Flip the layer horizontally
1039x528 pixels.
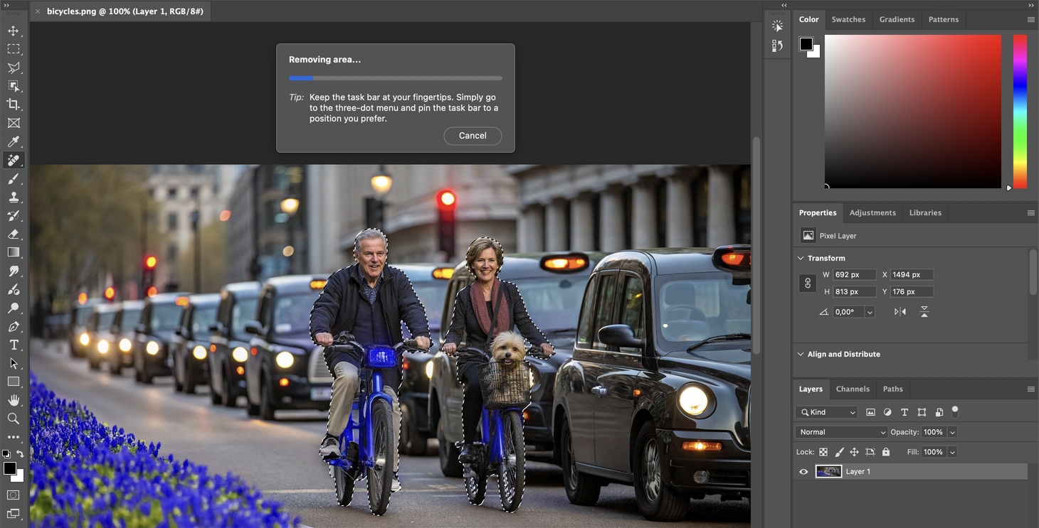pos(900,312)
